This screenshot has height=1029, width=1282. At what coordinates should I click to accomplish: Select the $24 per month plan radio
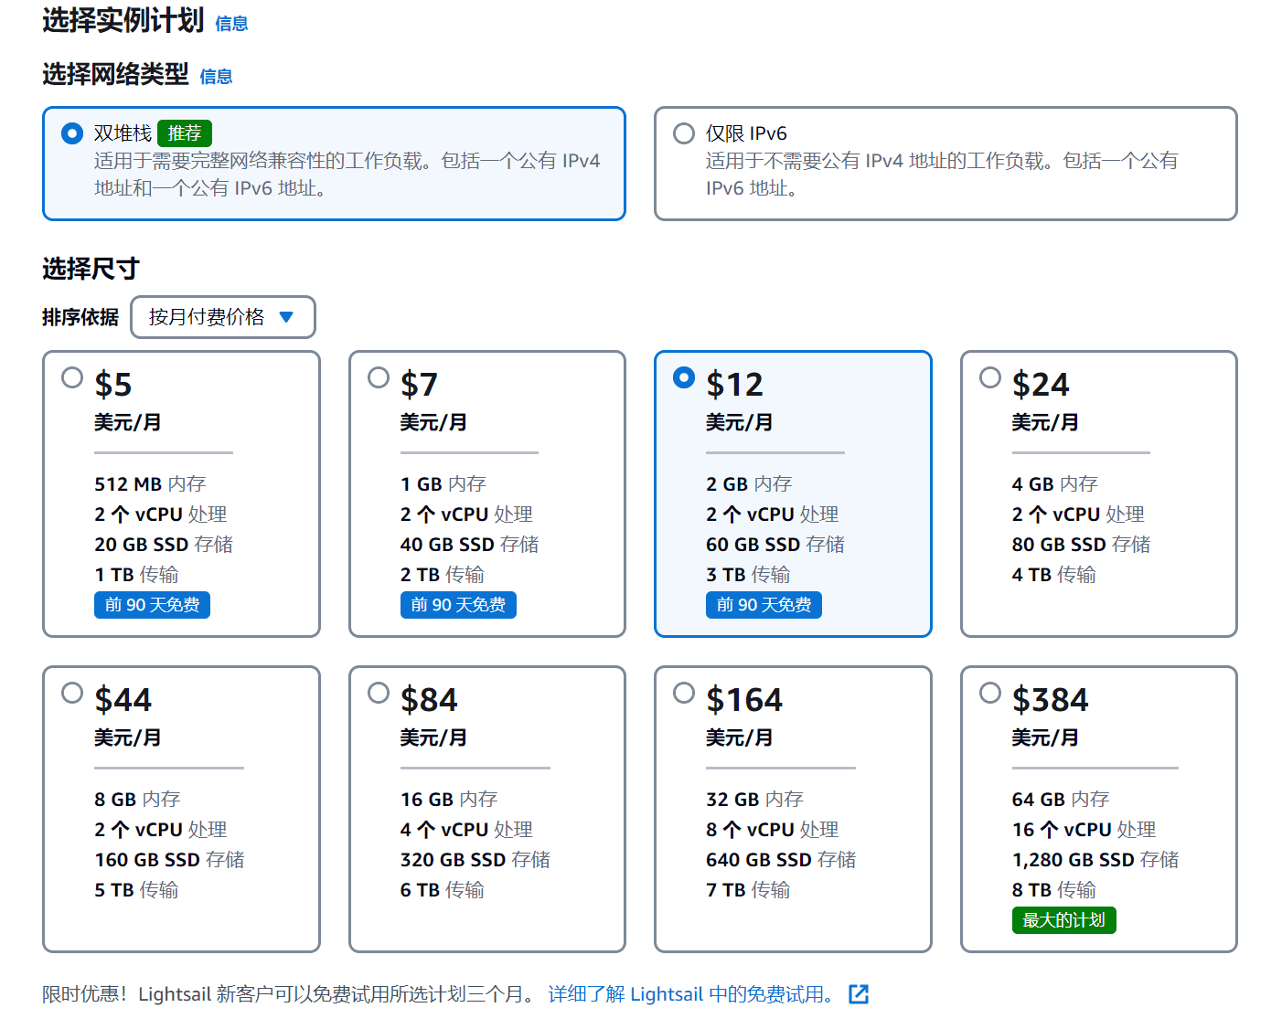[990, 377]
